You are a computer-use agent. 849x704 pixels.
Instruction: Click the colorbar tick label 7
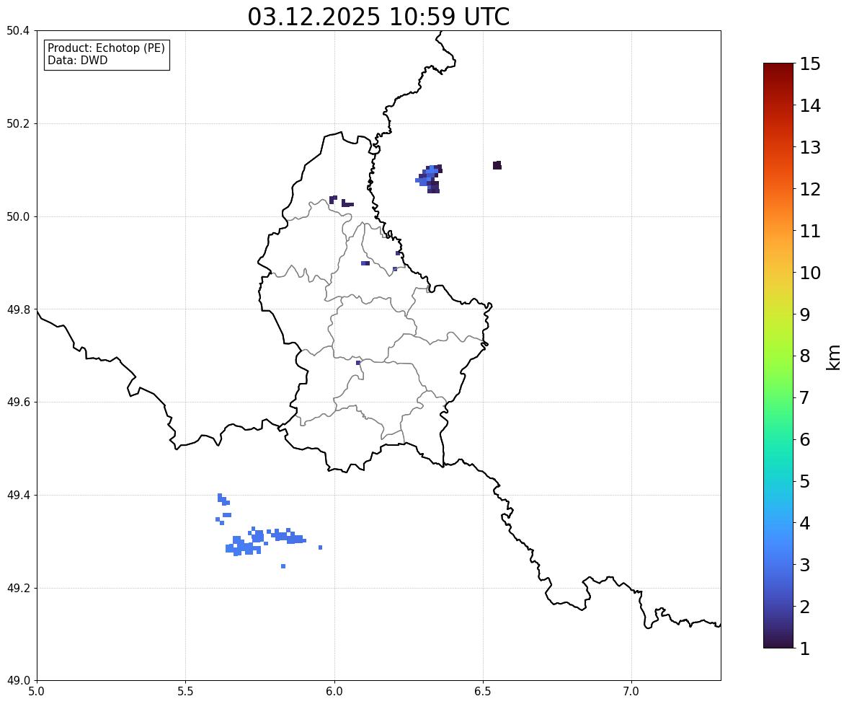click(805, 397)
